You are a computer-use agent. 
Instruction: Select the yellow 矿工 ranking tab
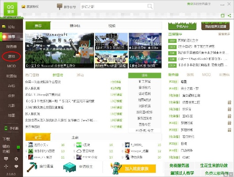coord(38,137)
